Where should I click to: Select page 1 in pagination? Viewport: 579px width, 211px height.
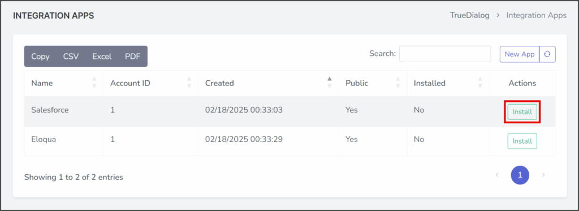[x=520, y=175]
